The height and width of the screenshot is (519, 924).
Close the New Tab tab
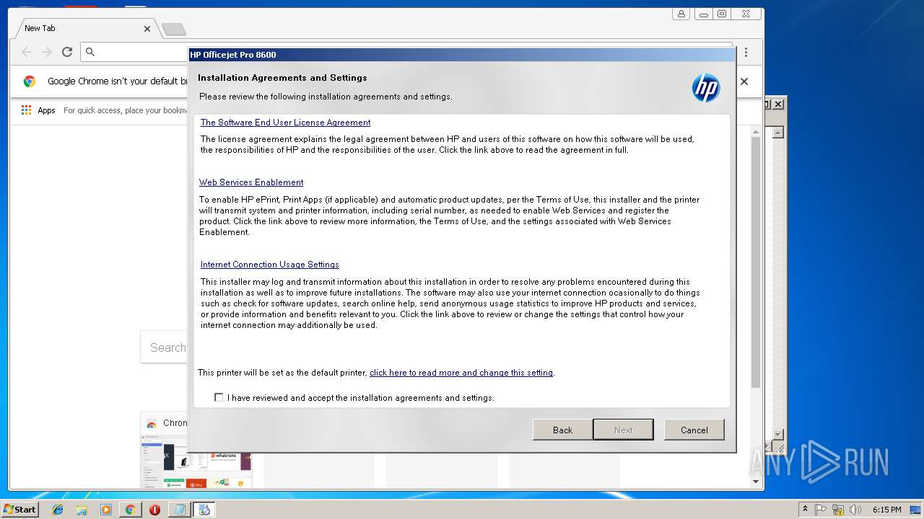(x=147, y=29)
